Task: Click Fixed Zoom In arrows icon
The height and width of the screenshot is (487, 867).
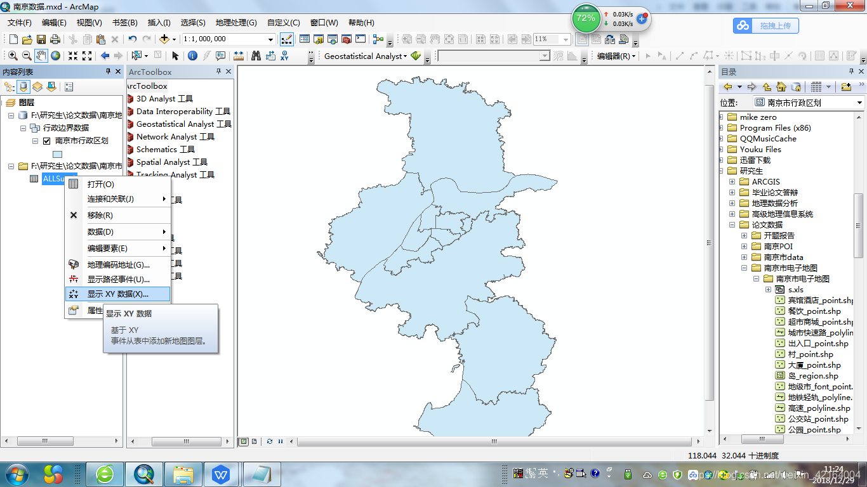Action: click(73, 56)
